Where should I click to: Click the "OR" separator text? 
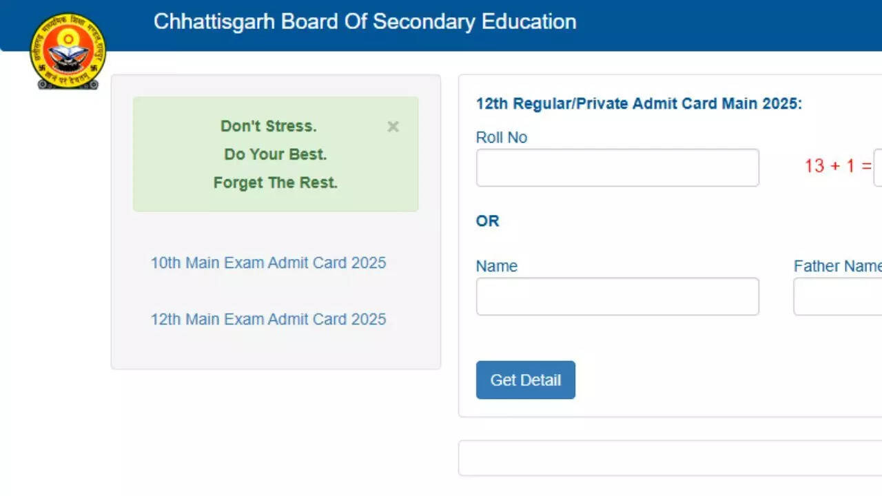[x=488, y=221]
